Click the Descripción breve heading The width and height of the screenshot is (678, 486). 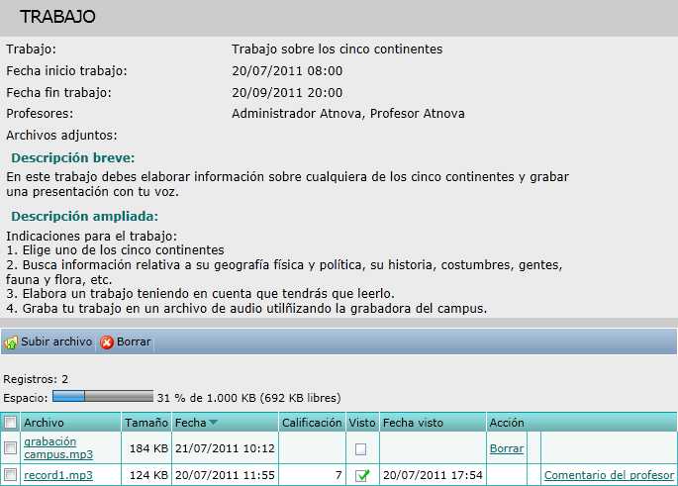(73, 157)
